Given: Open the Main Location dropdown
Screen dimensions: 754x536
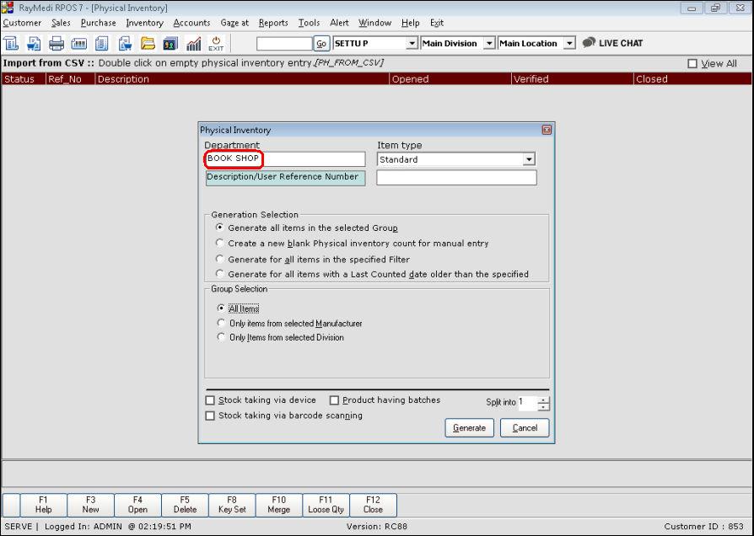Looking at the screenshot, I should pyautogui.click(x=569, y=43).
